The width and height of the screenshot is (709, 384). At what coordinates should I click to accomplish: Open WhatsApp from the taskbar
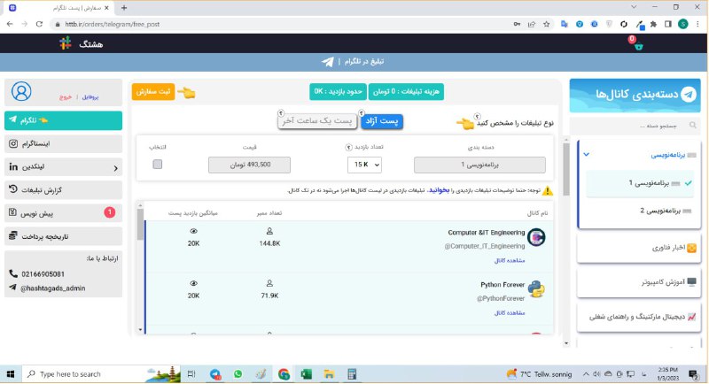pyautogui.click(x=238, y=374)
